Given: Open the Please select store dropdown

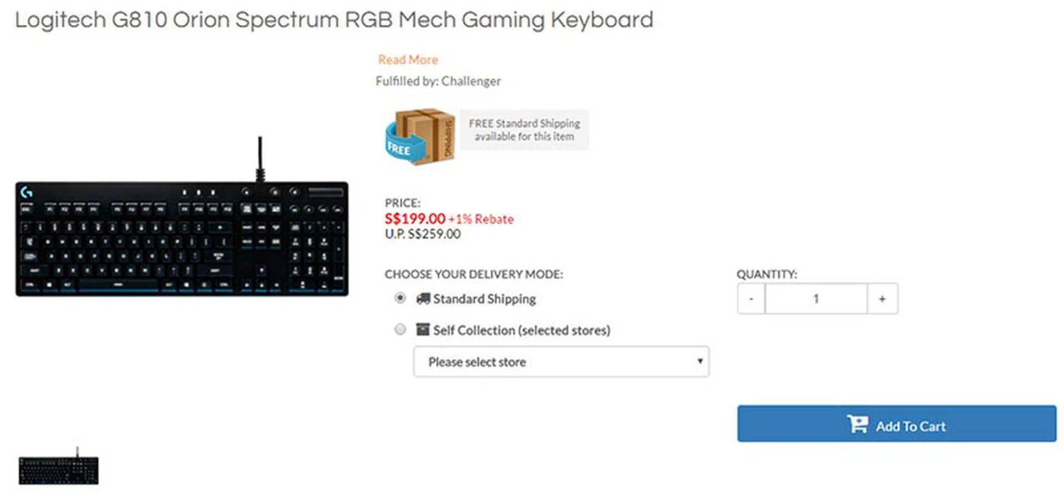Looking at the screenshot, I should [560, 362].
